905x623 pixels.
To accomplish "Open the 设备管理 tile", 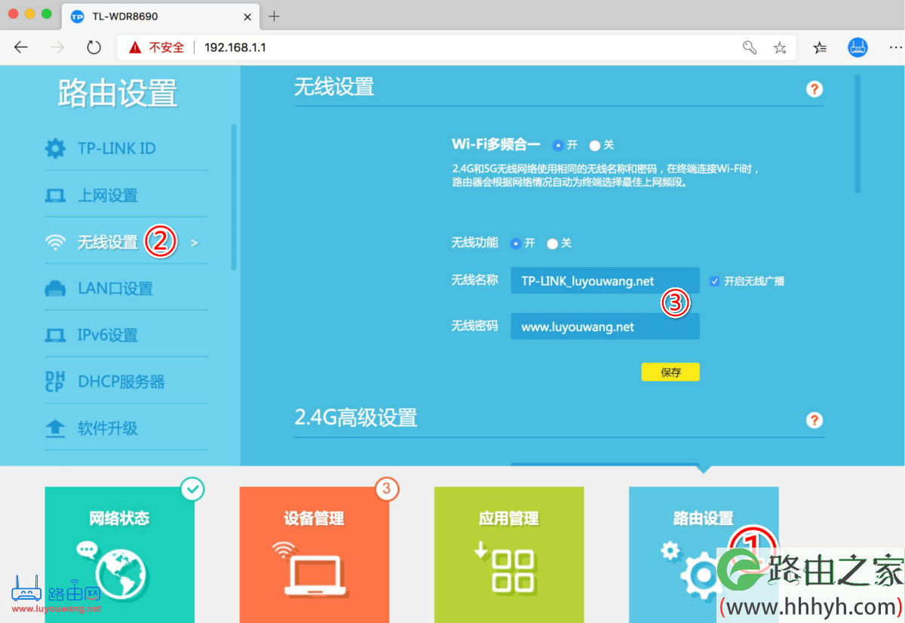I will tap(314, 554).
